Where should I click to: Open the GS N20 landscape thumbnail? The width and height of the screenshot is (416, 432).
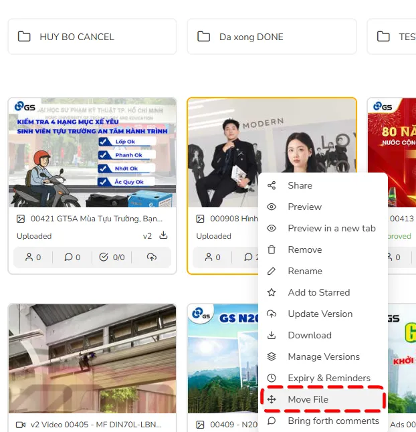(x=223, y=358)
